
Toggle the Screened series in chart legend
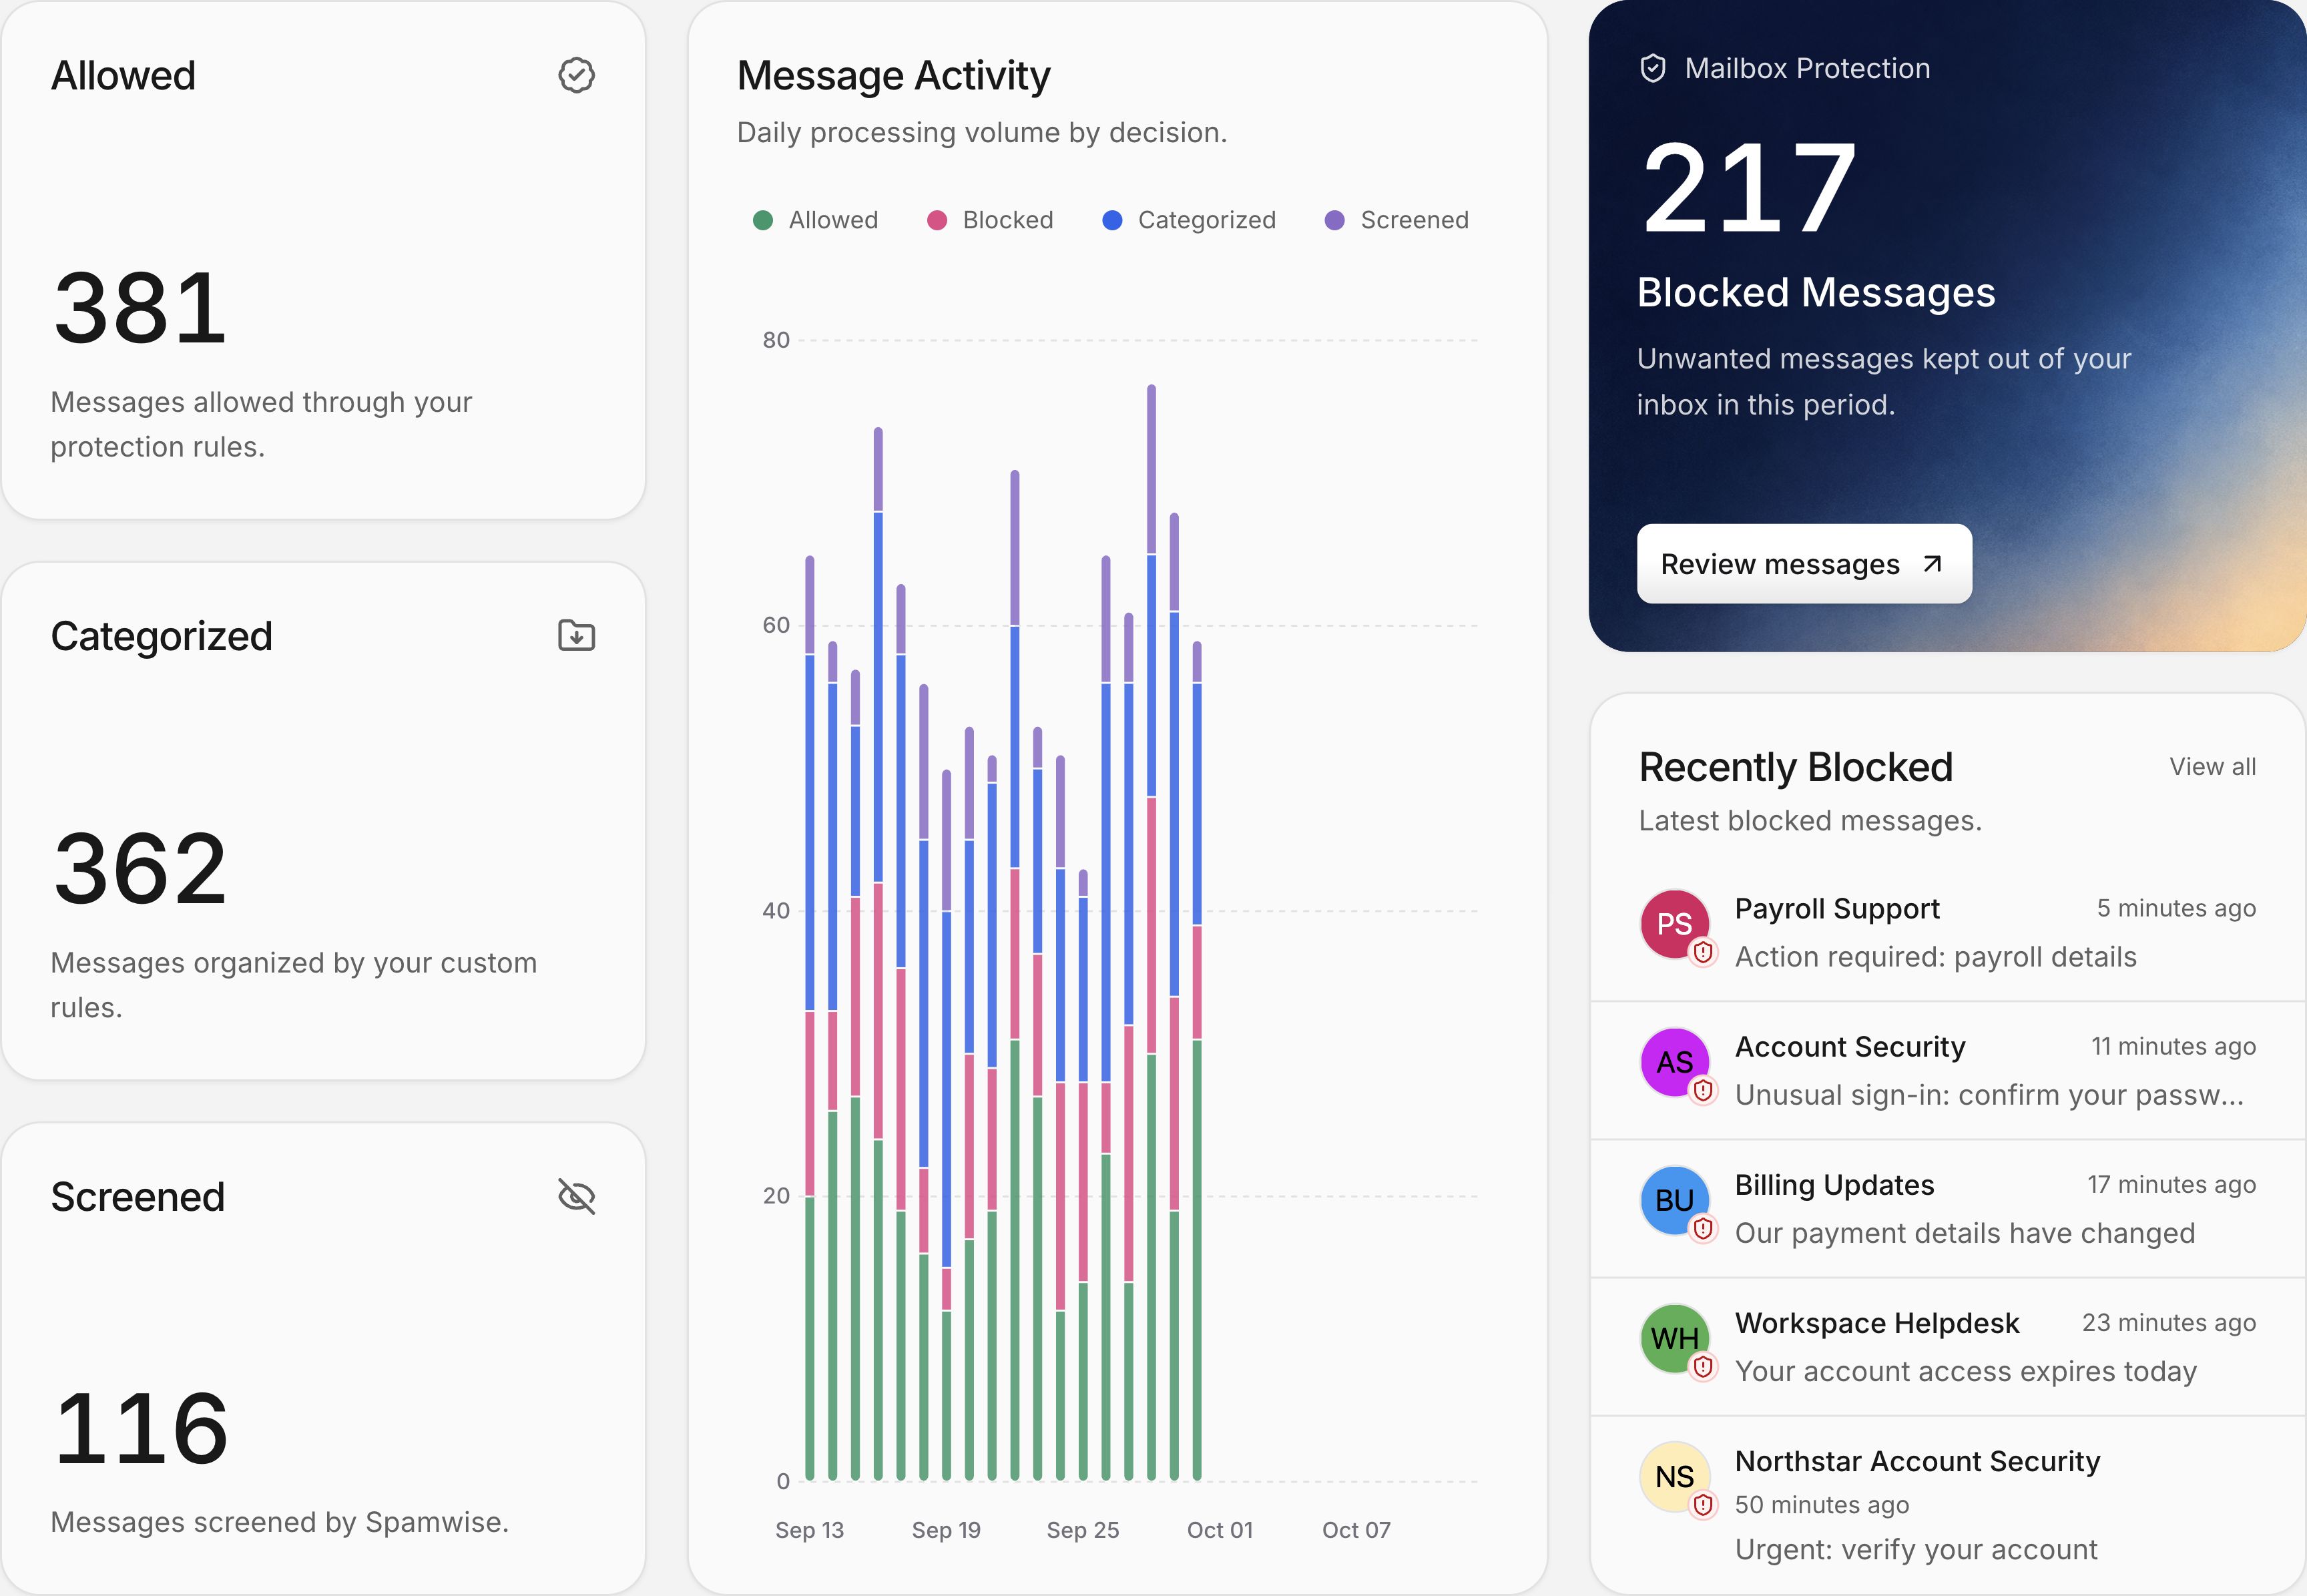(1396, 220)
